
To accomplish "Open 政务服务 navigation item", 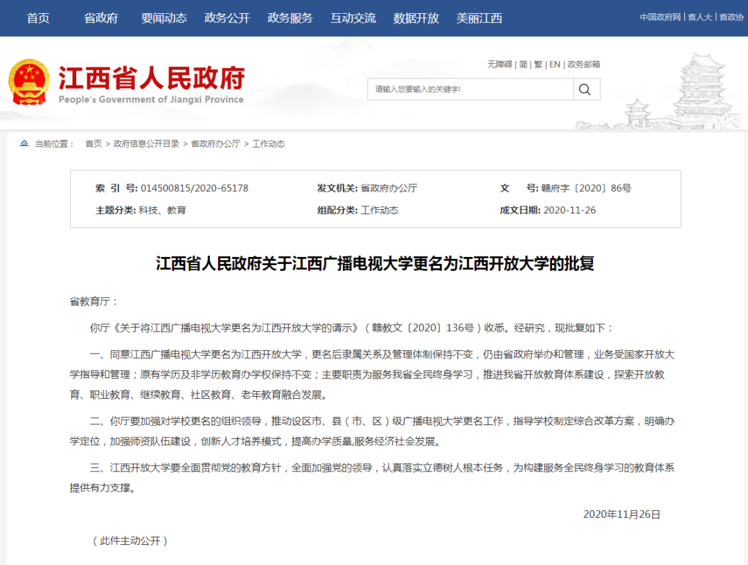I will [290, 18].
